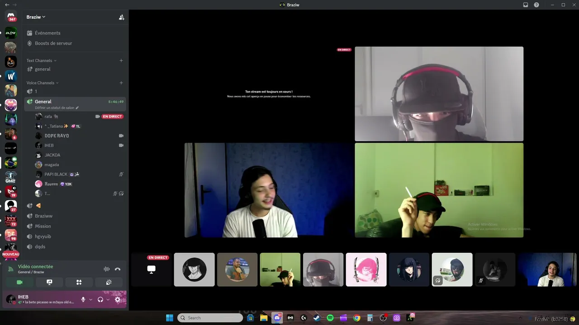The width and height of the screenshot is (579, 325).
Task: Click Définir un statut de salon
Action: click(57, 108)
